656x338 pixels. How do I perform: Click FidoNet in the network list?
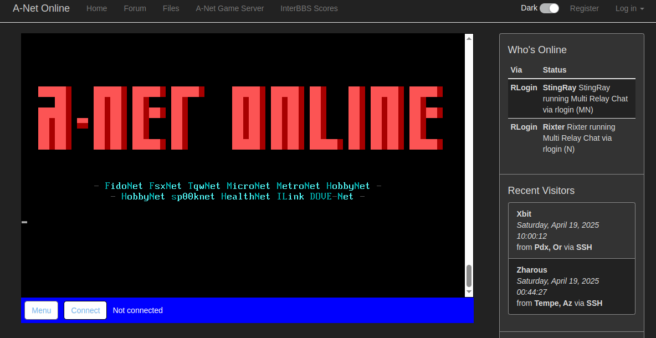124,186
